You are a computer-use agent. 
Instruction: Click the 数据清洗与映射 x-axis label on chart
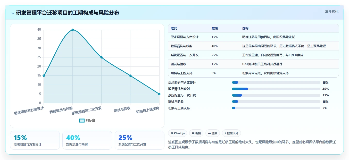(61, 110)
